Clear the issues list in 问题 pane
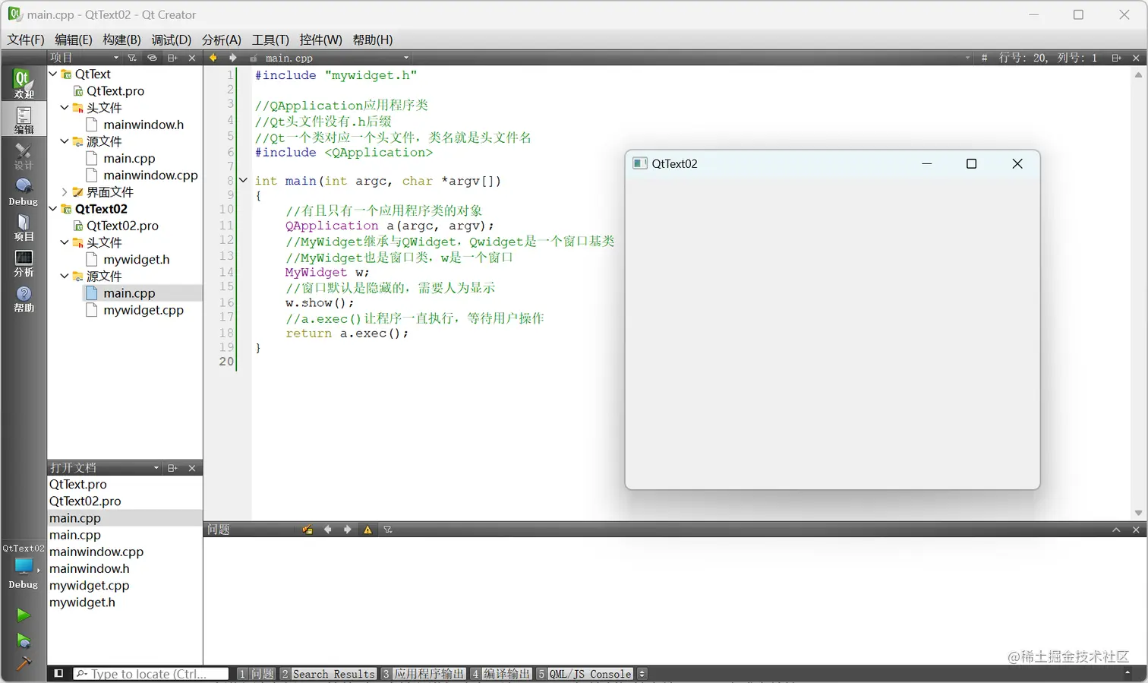The image size is (1148, 683). pos(307,530)
